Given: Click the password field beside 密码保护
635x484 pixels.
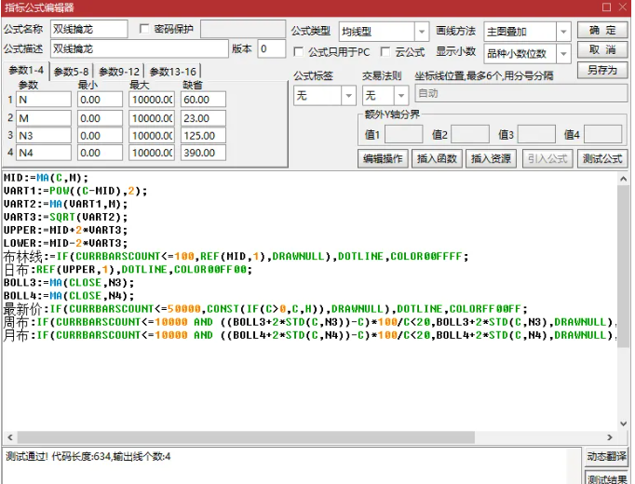Looking at the screenshot, I should pos(243,29).
